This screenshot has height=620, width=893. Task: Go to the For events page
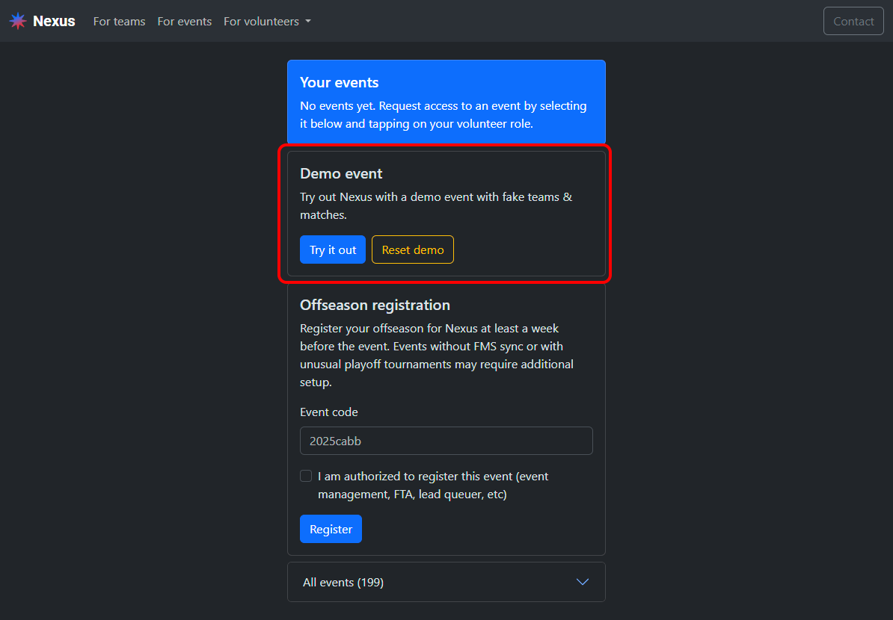pyautogui.click(x=184, y=21)
